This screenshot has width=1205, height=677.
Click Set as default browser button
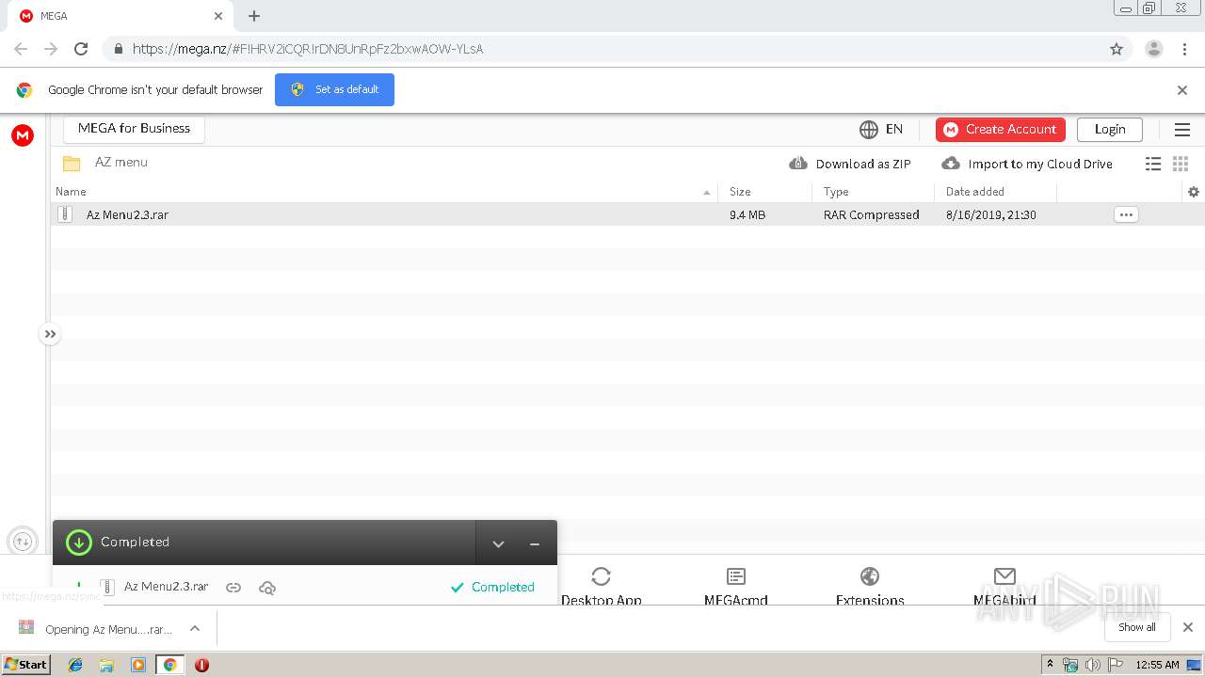[334, 89]
